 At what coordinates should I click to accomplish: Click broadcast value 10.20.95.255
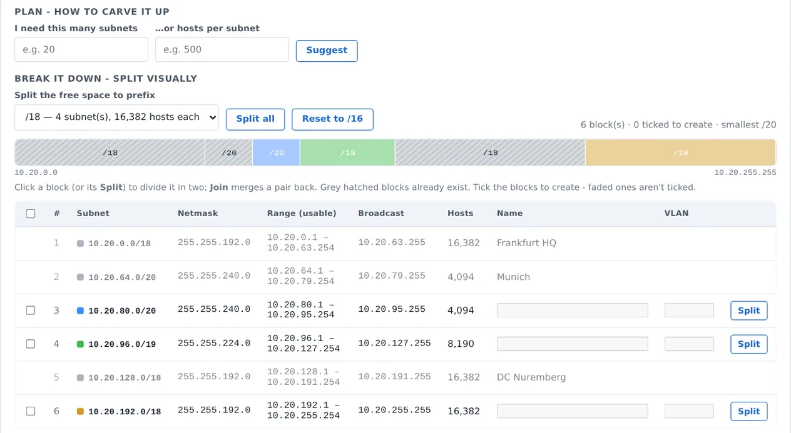click(392, 309)
